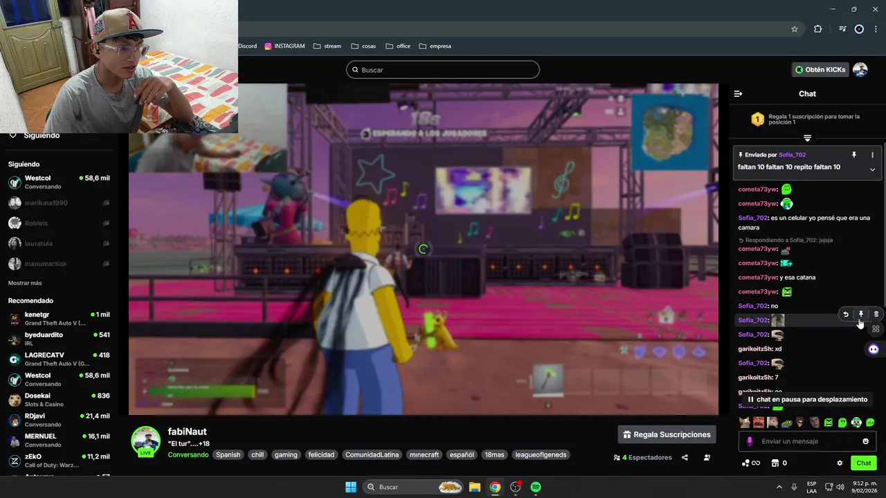Pin the hovered Sofia_702 message
886x498 pixels.
[861, 314]
